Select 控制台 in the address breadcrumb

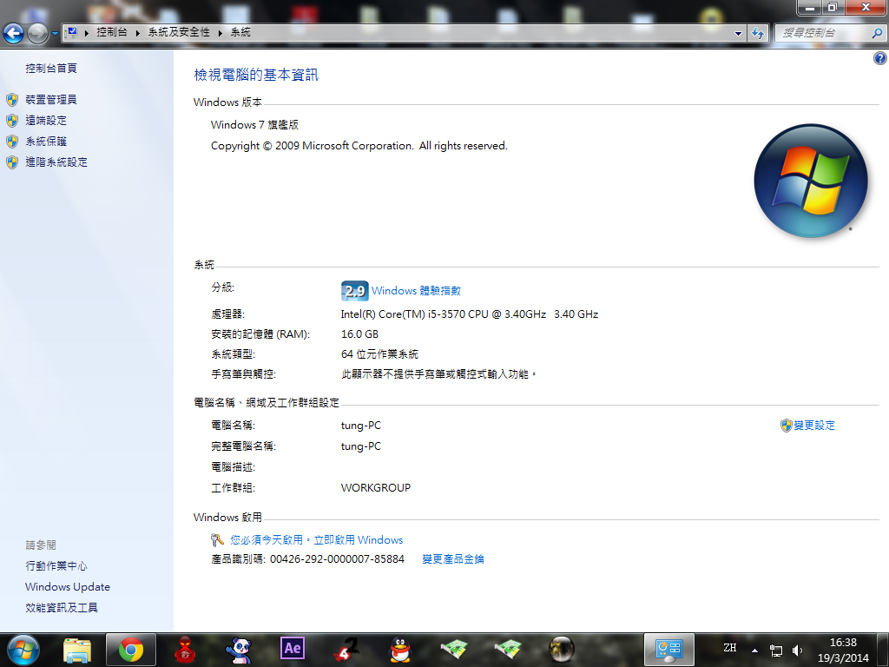pyautogui.click(x=112, y=32)
